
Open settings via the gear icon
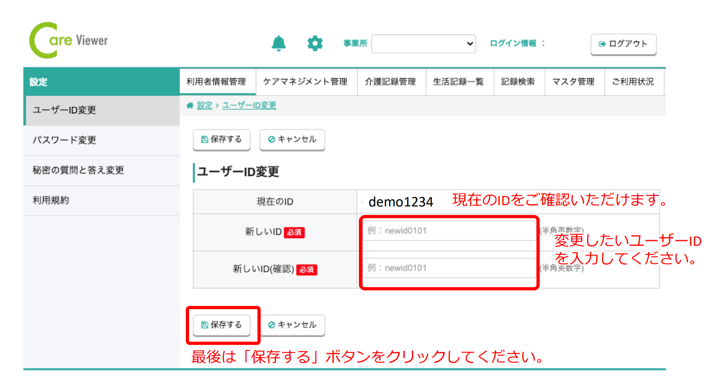[315, 43]
